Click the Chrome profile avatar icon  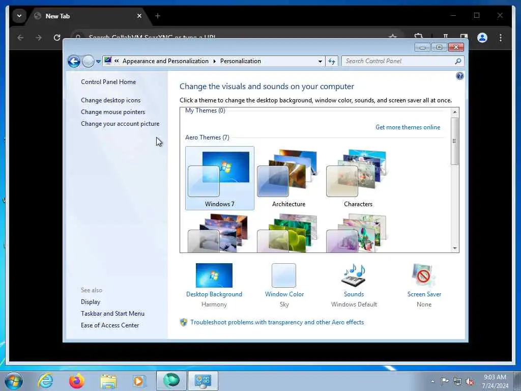pyautogui.click(x=482, y=38)
